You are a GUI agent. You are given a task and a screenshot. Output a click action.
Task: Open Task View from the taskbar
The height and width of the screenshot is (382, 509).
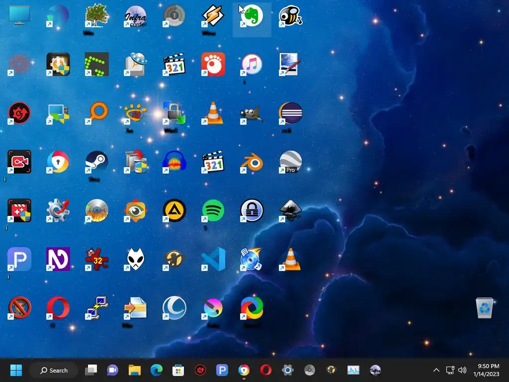(x=91, y=370)
